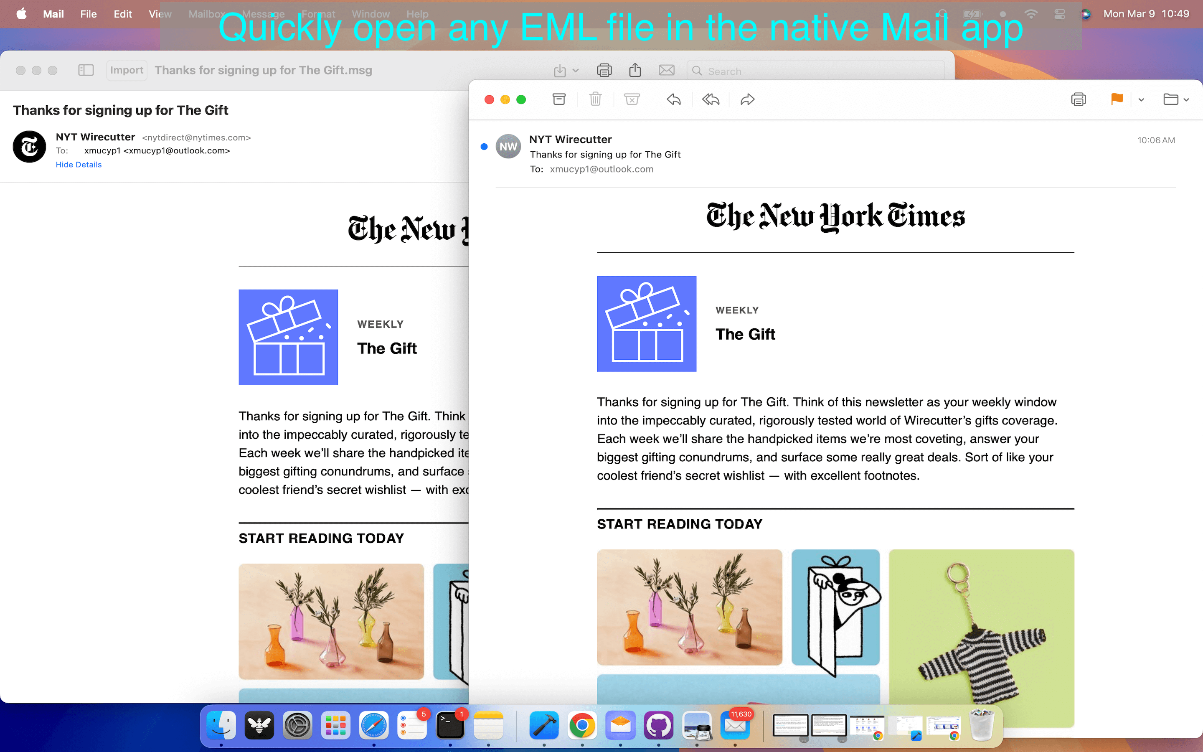
Task: Expand the save options chevron in back window
Action: coord(576,71)
